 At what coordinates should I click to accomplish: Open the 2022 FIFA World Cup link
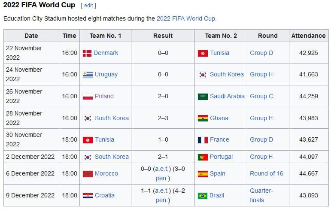[x=186, y=18]
